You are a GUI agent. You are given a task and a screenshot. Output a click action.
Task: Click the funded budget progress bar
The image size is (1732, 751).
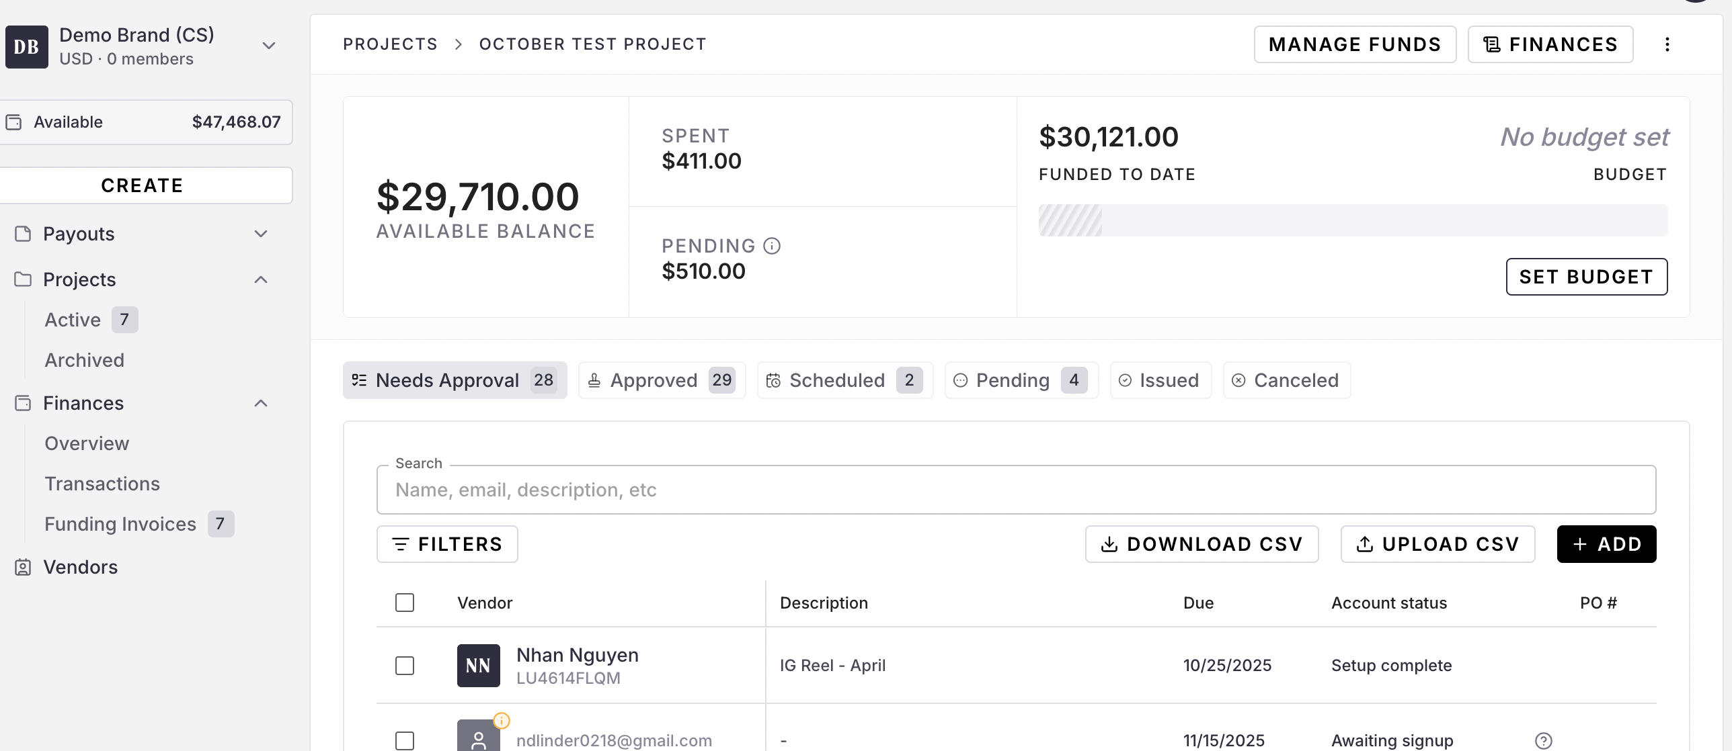click(1352, 220)
